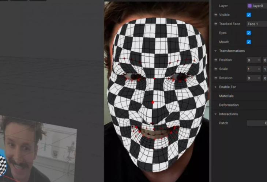267x182 pixels.
Task: Open the Deformation section
Action: tap(229, 105)
